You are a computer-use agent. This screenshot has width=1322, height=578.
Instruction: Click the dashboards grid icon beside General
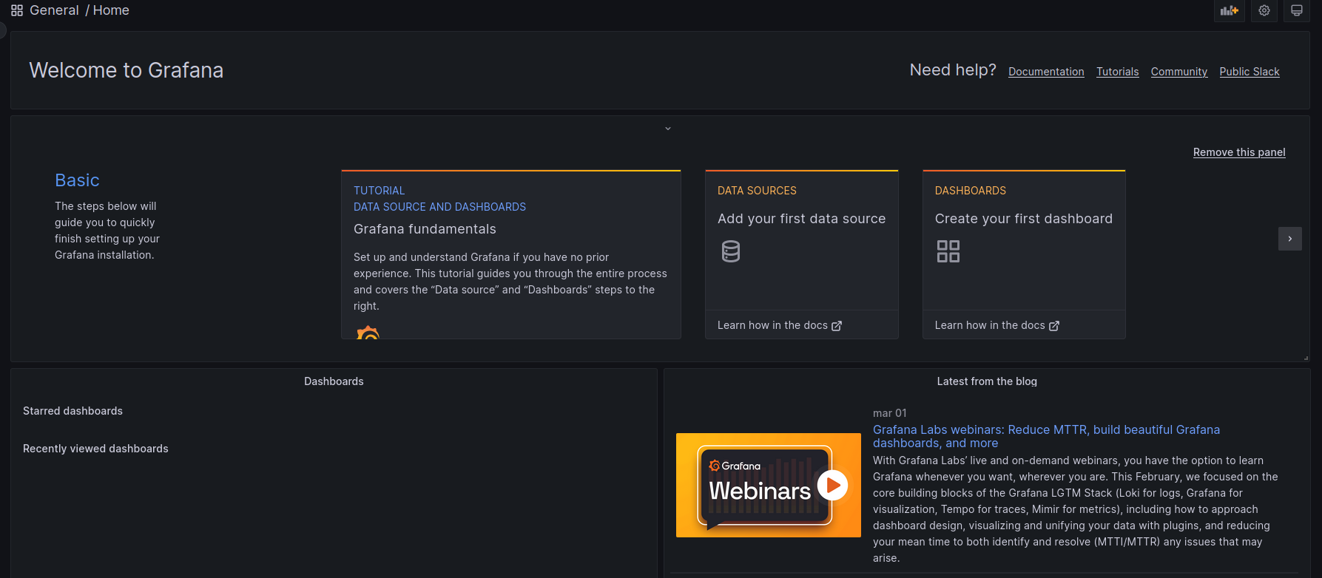point(17,10)
